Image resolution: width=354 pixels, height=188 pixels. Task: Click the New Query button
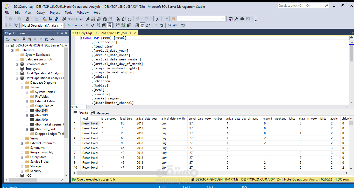(x=73, y=19)
